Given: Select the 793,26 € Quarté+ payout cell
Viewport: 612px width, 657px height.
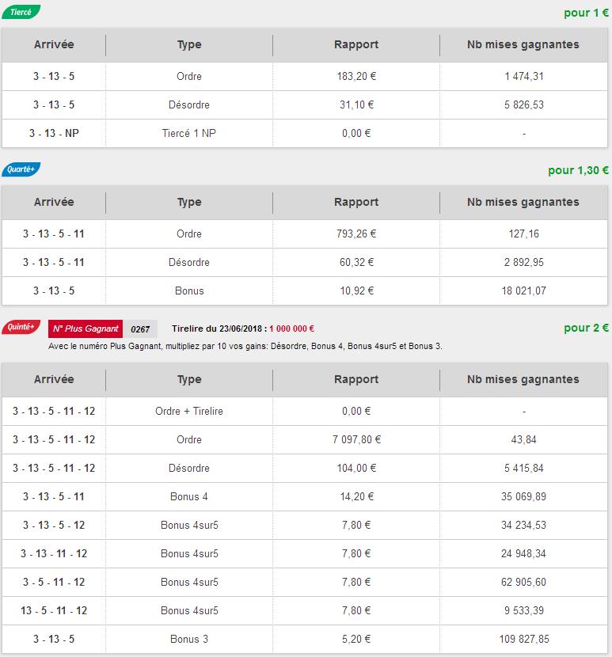Looking at the screenshot, I should 356,234.
